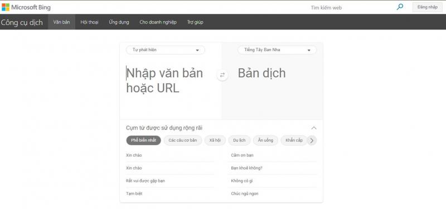Click the Microsoft Bing logo
The width and height of the screenshot is (446, 209).
pyautogui.click(x=26, y=7)
